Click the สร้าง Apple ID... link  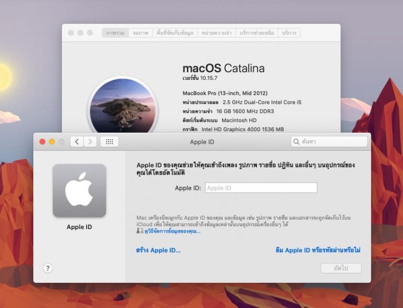pos(158,250)
